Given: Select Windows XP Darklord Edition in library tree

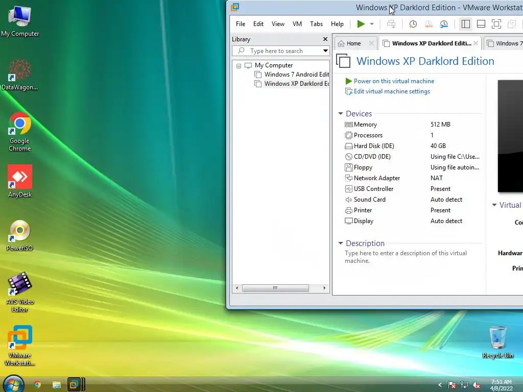Looking at the screenshot, I should point(296,84).
